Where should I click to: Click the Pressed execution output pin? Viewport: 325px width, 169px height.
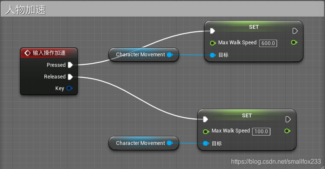click(70, 65)
